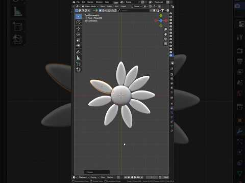This screenshot has width=245, height=183.
Task: Open the Object Mode dropdown
Action: [90, 7]
